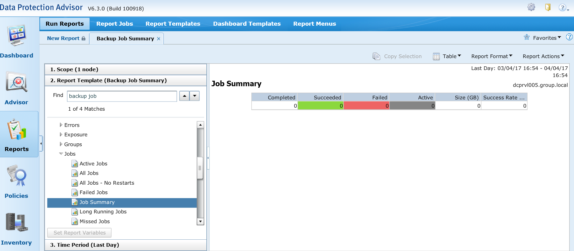The width and height of the screenshot is (574, 251).
Task: Collapse the Jobs tree node
Action: point(61,154)
